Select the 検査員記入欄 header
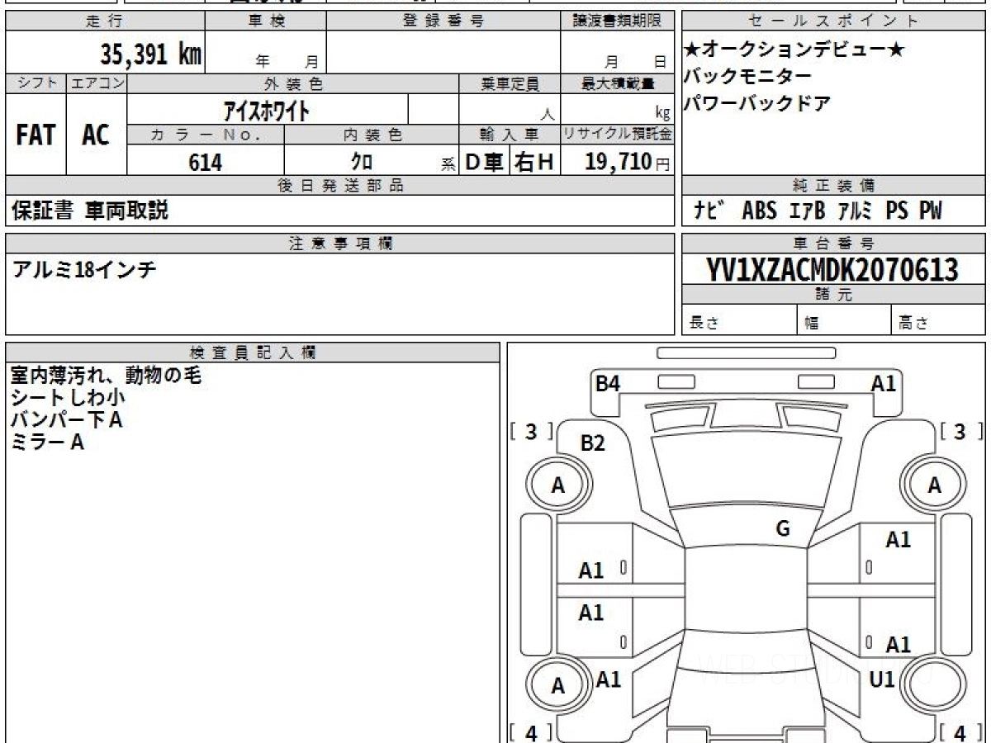This screenshot has width=991, height=743. 253,353
